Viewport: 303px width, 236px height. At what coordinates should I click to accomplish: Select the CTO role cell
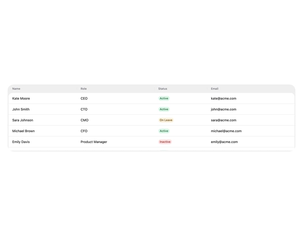click(84, 109)
